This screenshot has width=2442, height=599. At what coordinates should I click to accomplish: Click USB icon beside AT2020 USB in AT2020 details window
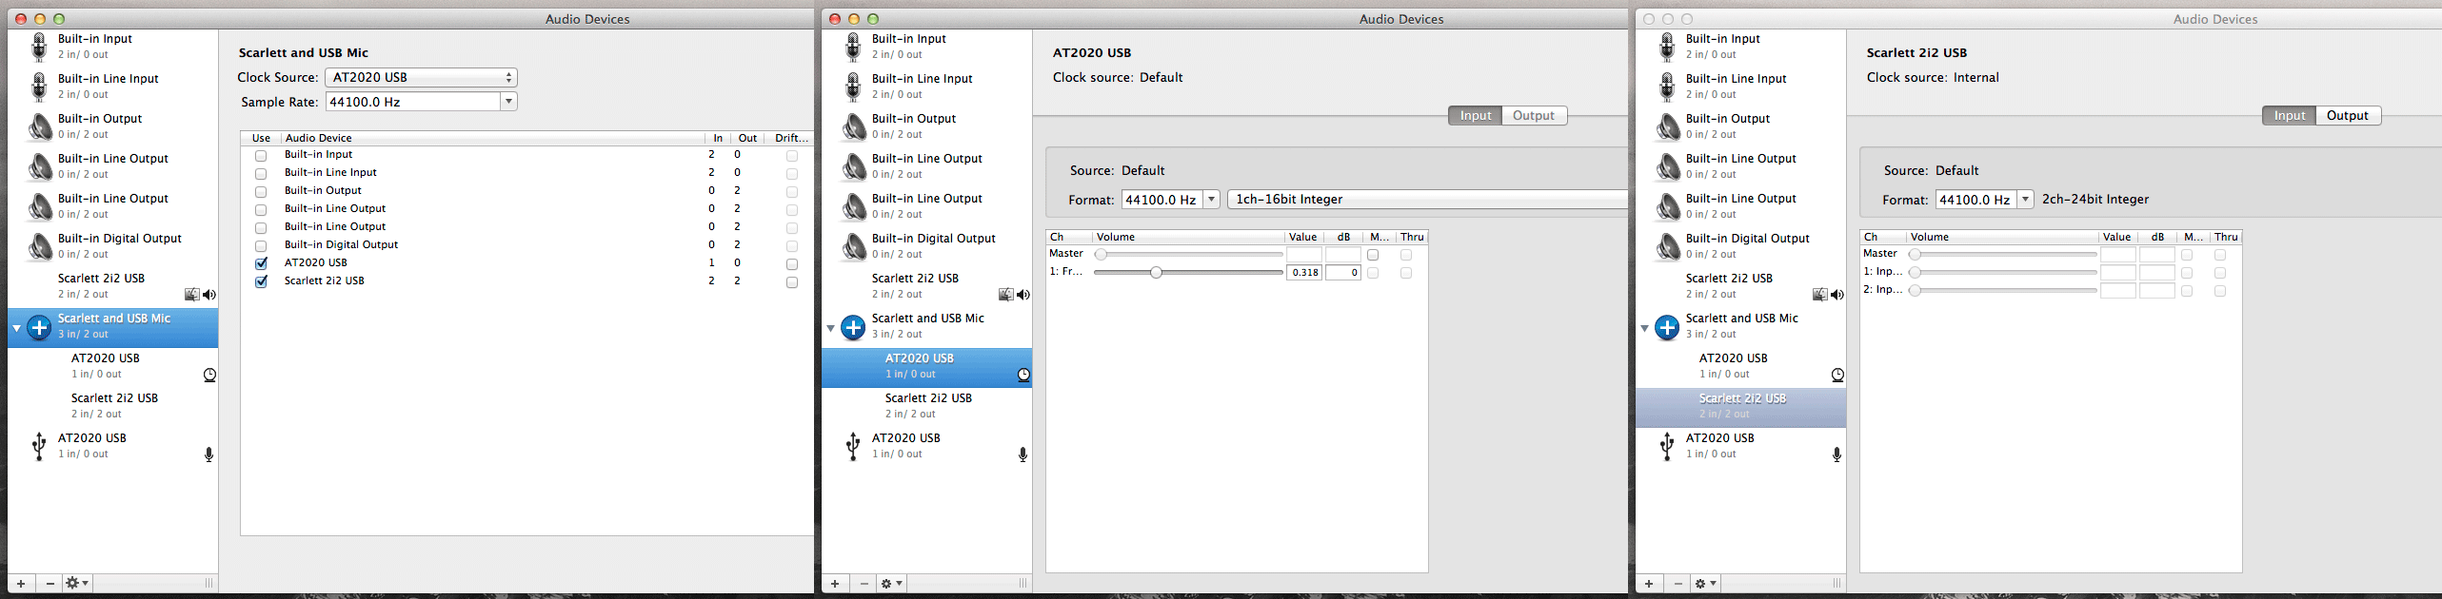853,446
